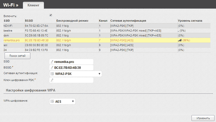Switch to the Клиент tab
This screenshot has height=122, width=216.
click(x=33, y=5)
